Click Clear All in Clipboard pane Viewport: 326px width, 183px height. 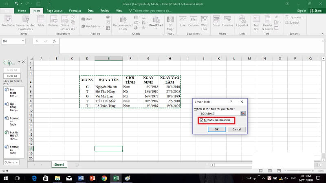12,76
